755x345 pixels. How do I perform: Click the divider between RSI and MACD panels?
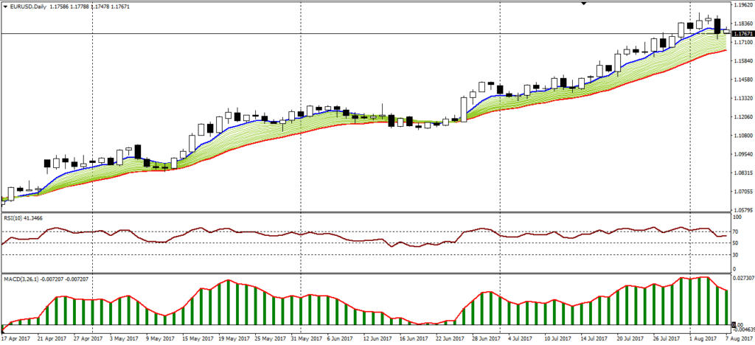pos(369,273)
